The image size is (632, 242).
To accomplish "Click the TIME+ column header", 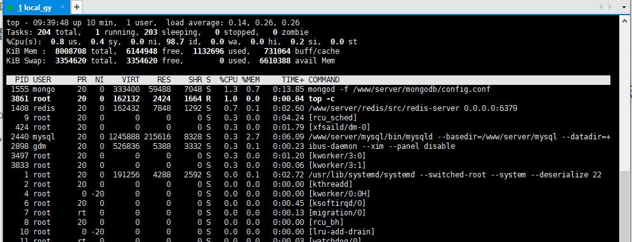I will (x=293, y=80).
